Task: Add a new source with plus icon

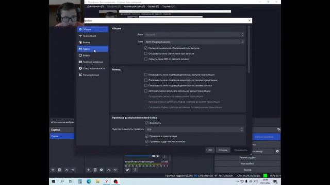Action: [89, 170]
